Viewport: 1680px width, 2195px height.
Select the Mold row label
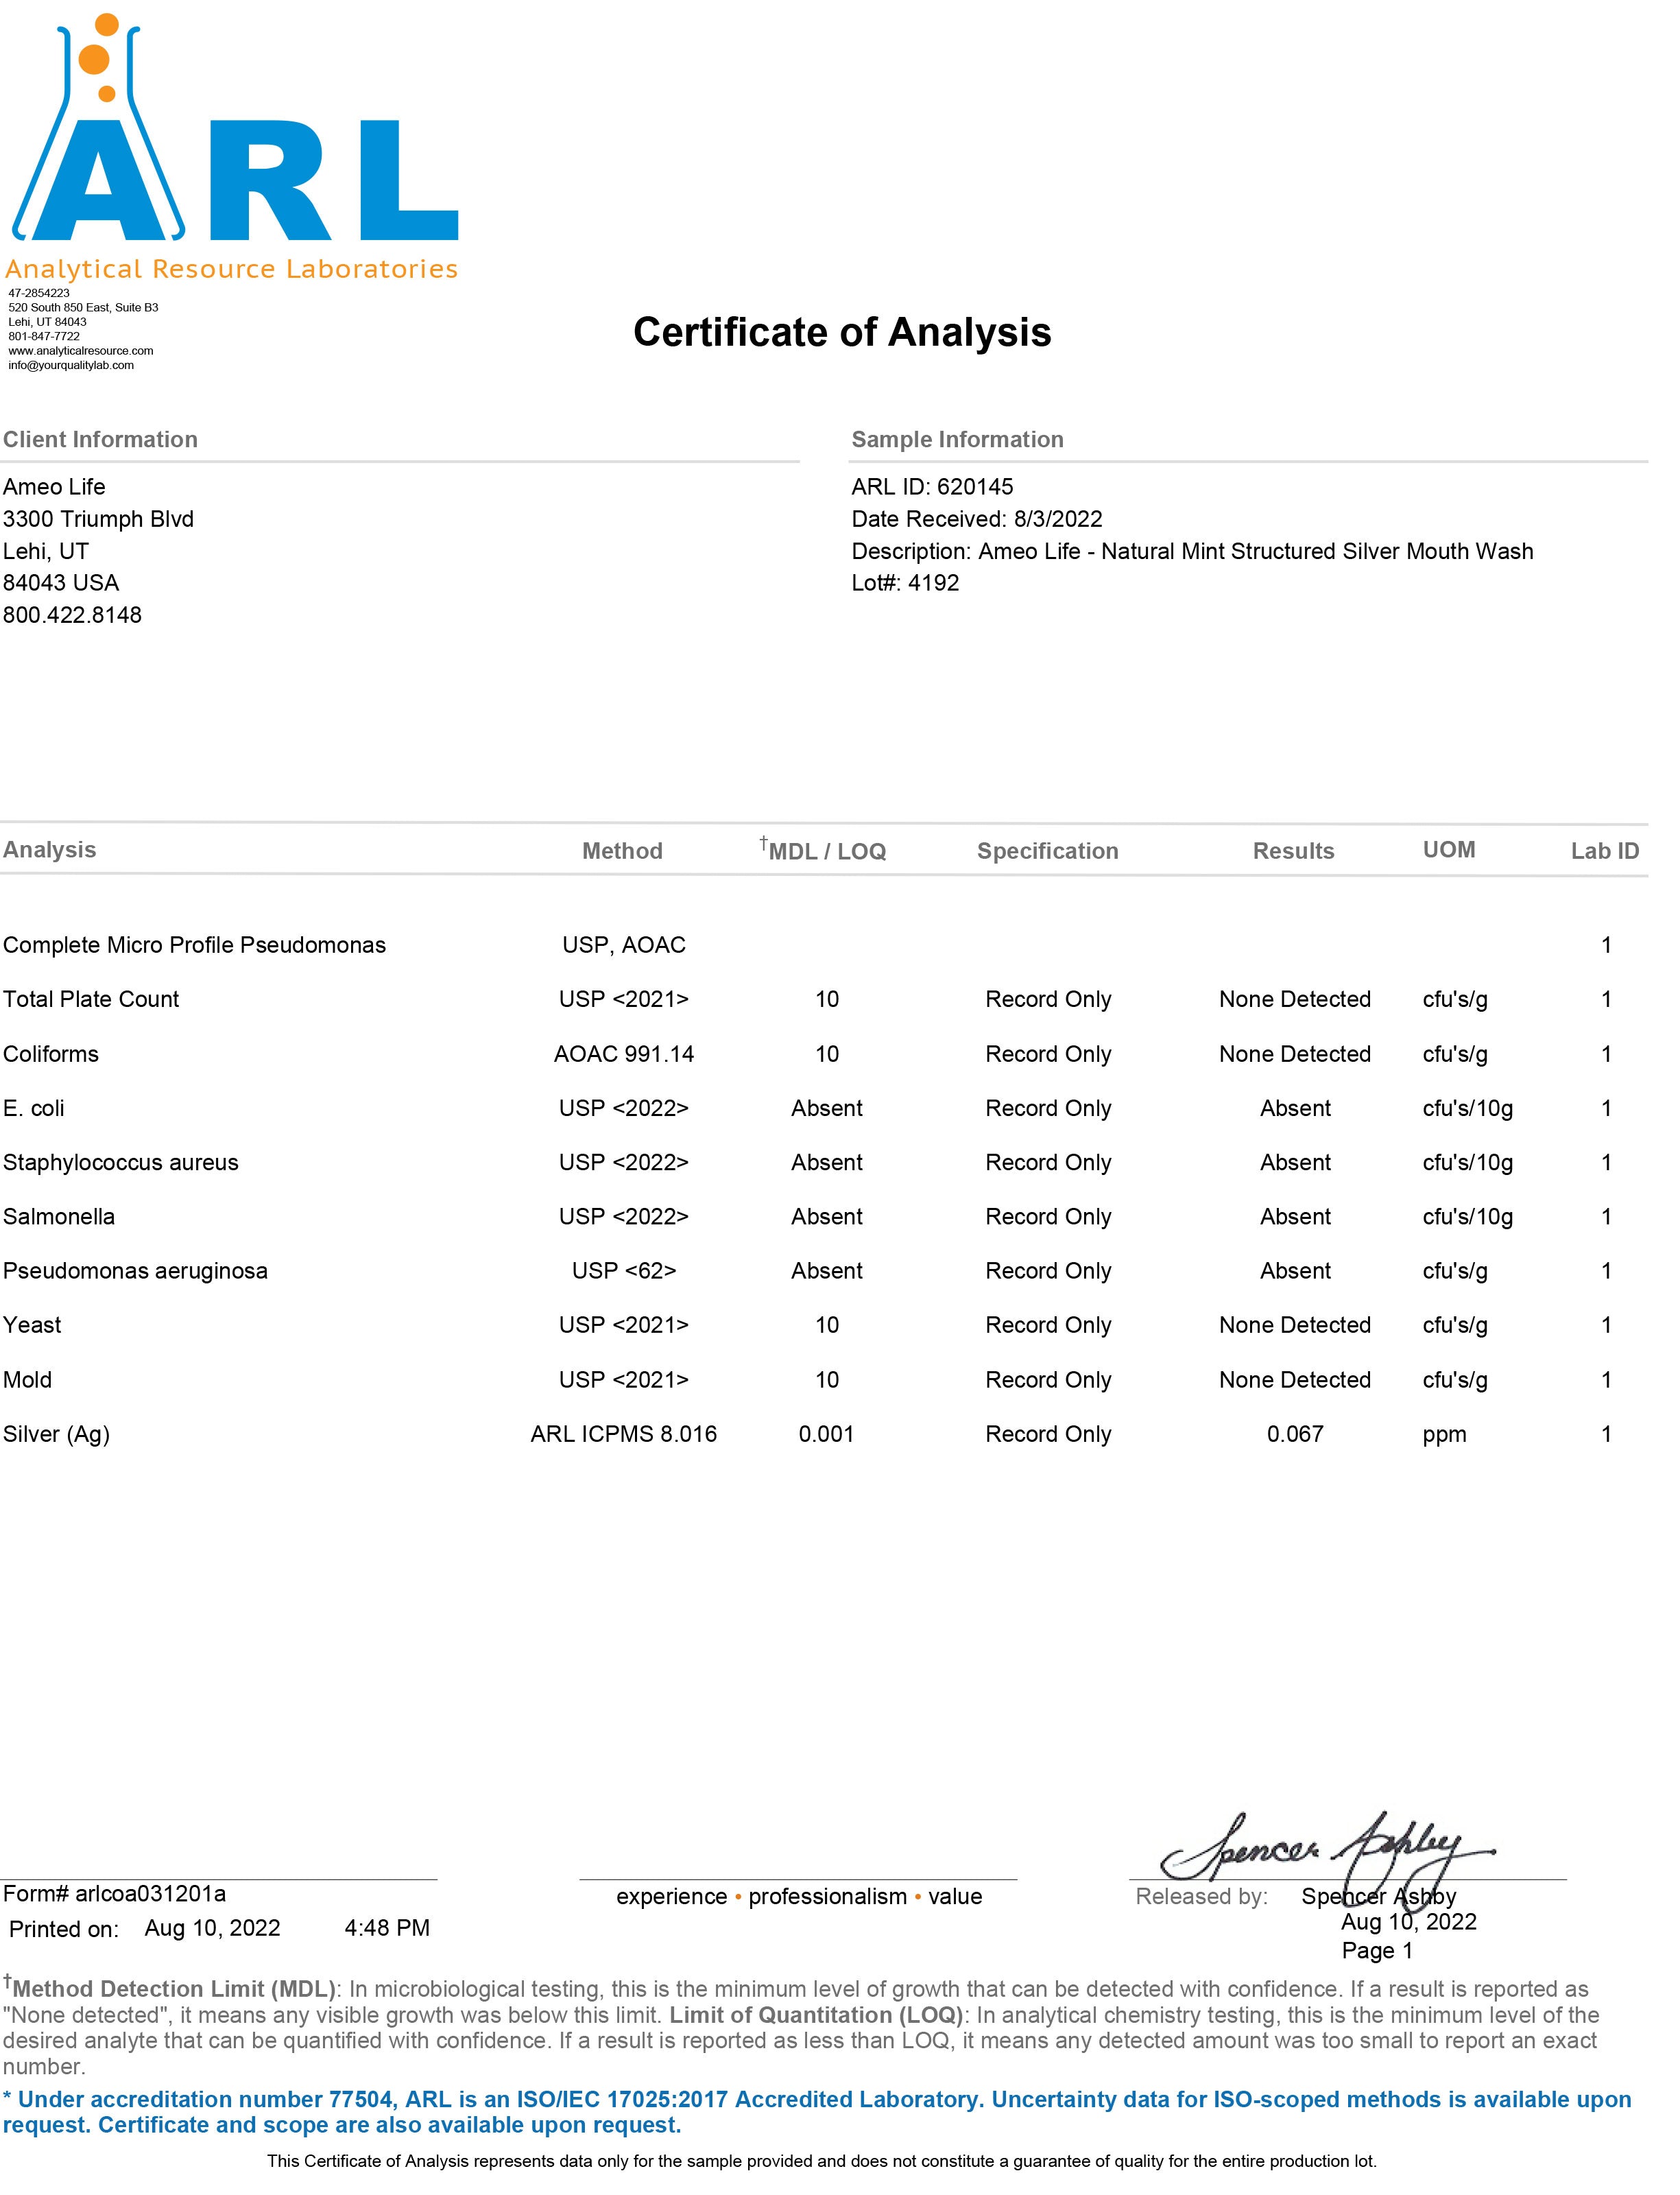click(27, 1379)
